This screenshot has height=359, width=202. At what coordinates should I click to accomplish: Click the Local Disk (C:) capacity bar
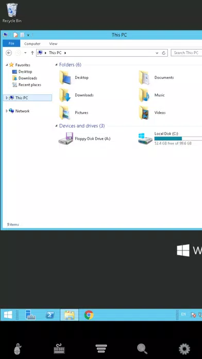point(178,139)
